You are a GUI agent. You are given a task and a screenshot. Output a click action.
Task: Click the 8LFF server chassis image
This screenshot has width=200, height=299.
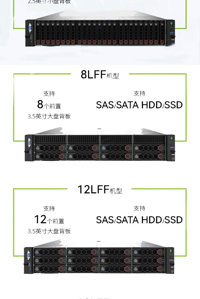(100, 145)
